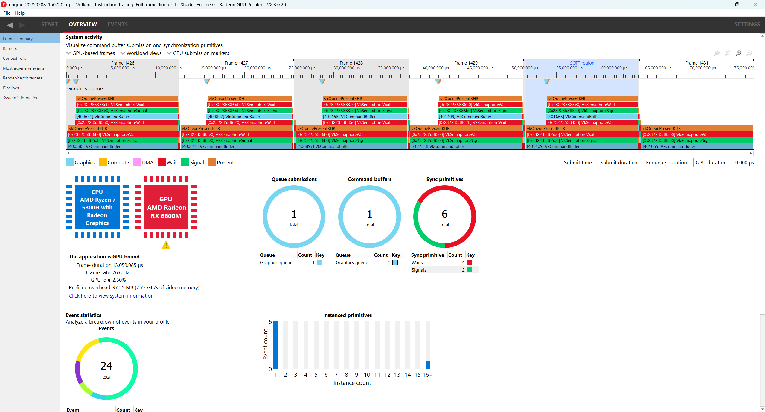Open the Help menu

coord(20,13)
